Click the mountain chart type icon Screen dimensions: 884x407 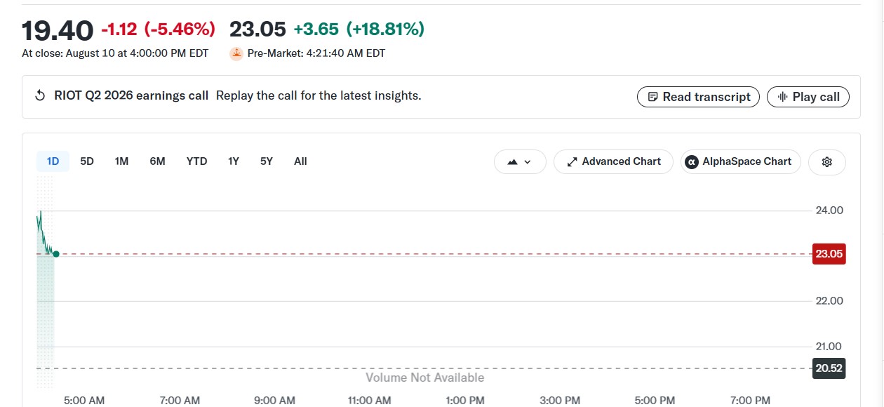tap(512, 162)
